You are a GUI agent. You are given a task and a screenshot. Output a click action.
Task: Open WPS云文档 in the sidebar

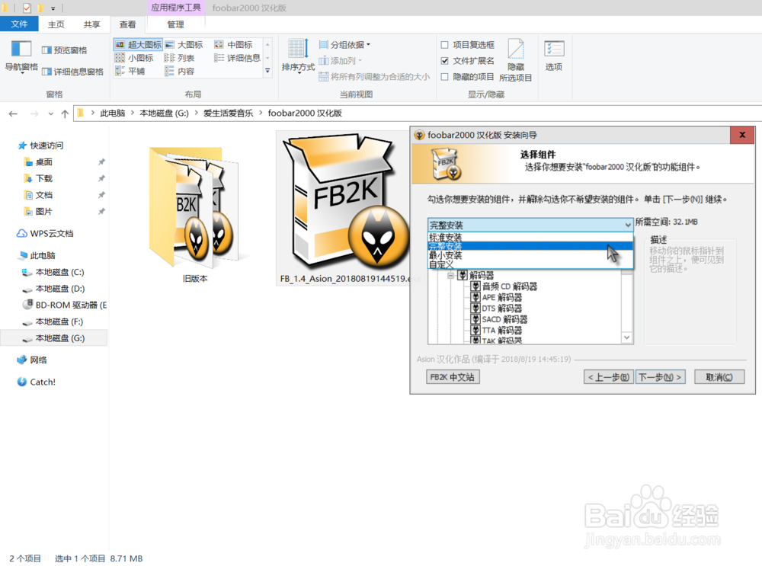pos(45,233)
